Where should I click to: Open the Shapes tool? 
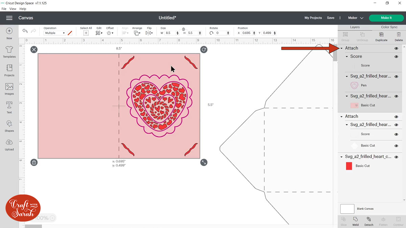coord(9,126)
